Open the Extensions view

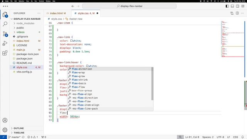tap(5, 53)
